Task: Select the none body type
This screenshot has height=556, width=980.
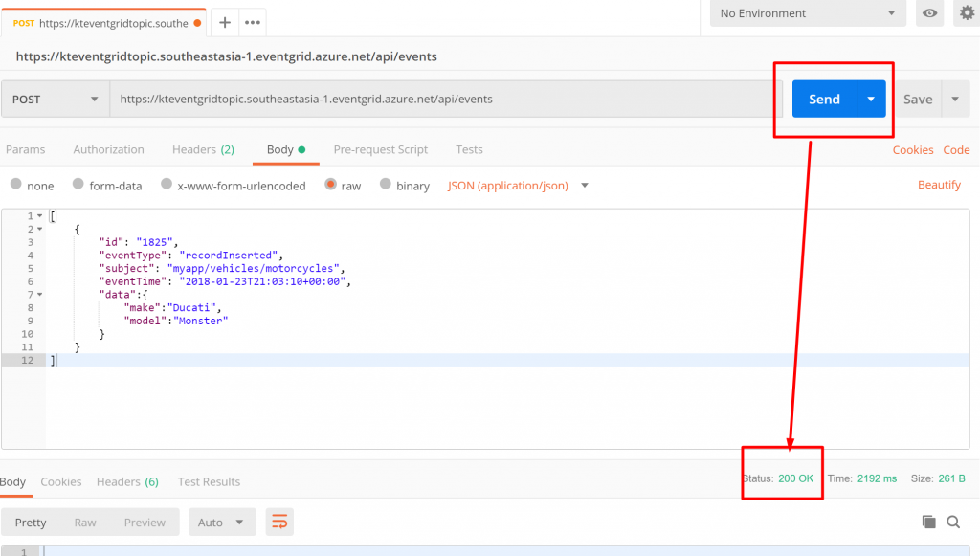Action: pyautogui.click(x=16, y=184)
